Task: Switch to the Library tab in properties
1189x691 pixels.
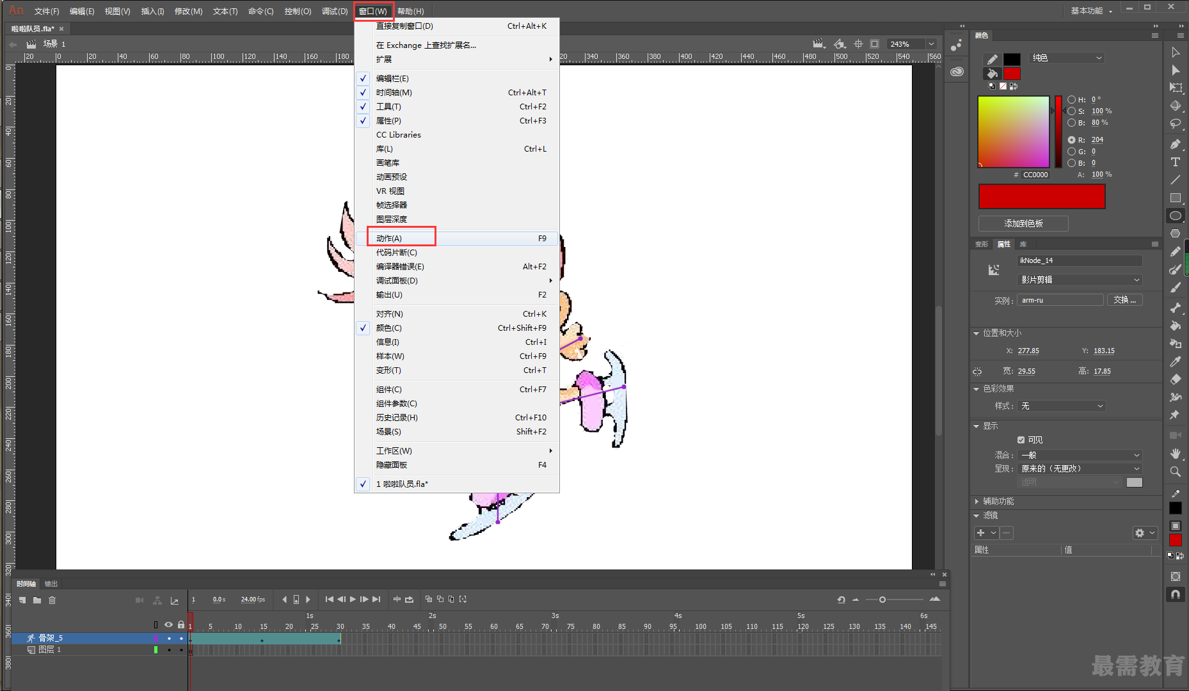Action: point(1023,244)
